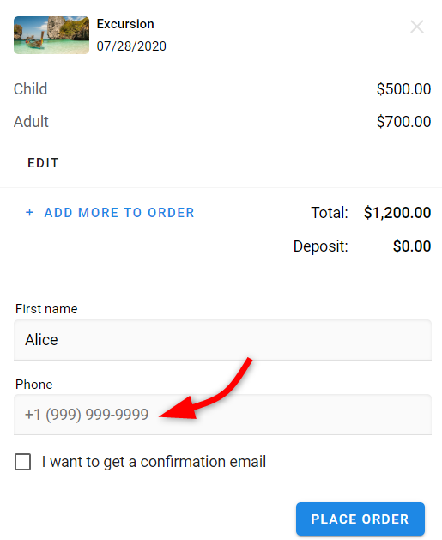The image size is (442, 540).
Task: Focus the First name field containing Alice
Action: 222,340
